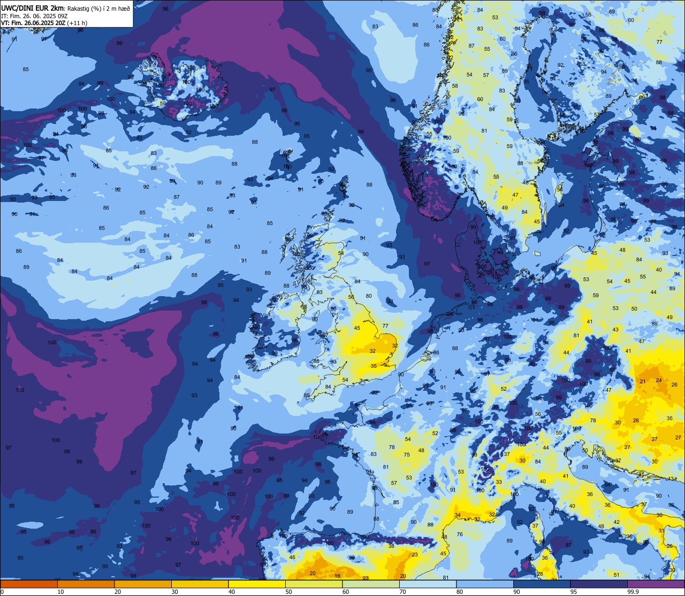685x596 pixels.
Task: Click the 90–95 dark blue legend swatch
Action: point(542,584)
